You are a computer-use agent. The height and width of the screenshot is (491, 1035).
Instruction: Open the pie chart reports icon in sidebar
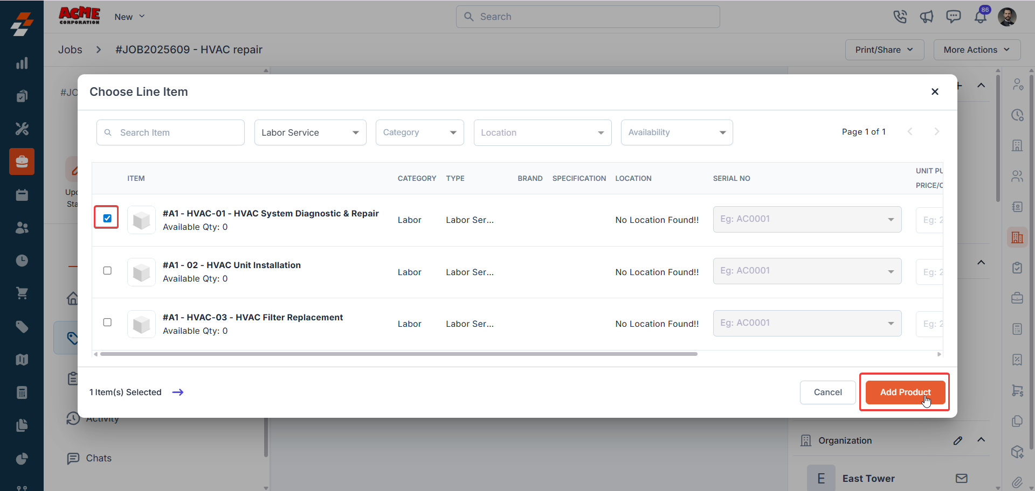(22, 459)
